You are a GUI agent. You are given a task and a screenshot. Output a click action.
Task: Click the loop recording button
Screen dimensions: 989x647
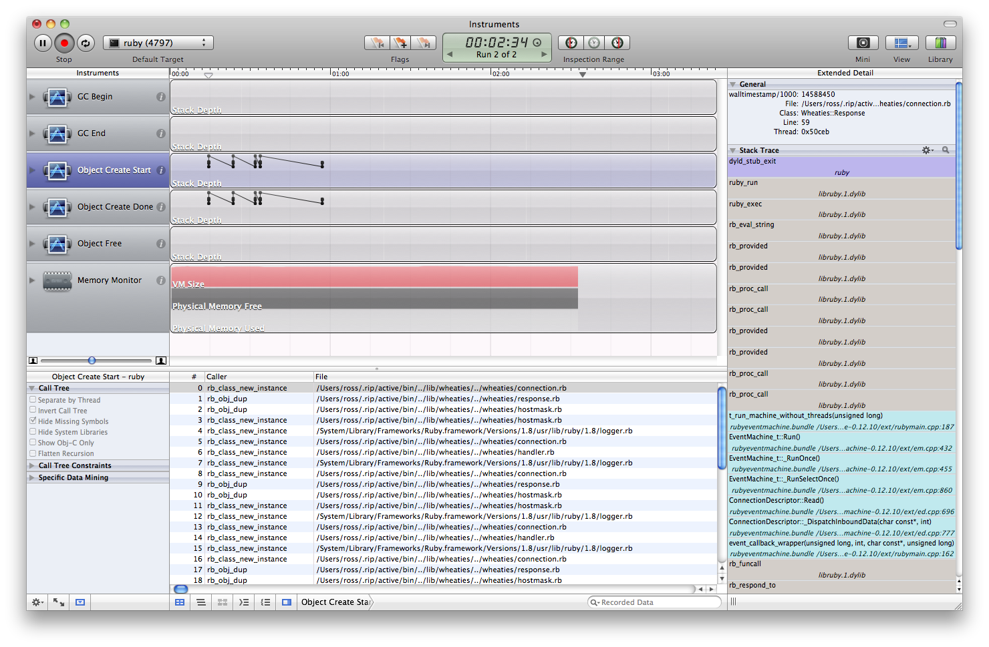tap(86, 43)
